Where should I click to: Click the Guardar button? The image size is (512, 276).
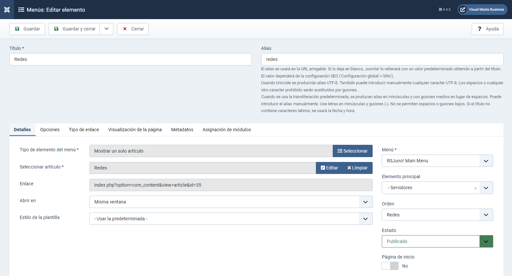[x=27, y=29]
